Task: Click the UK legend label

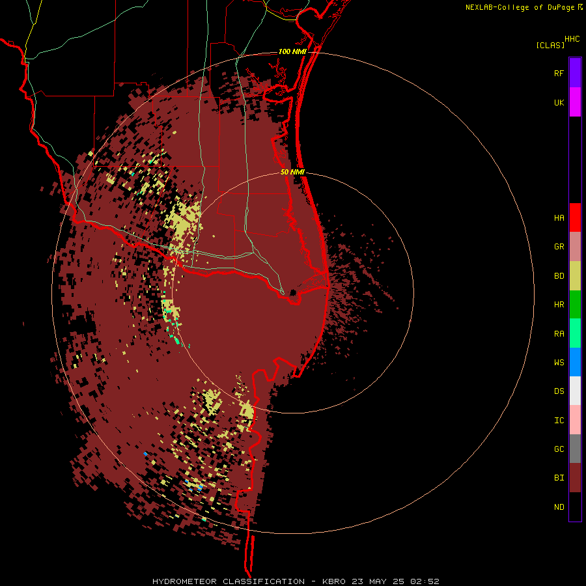Action: tap(559, 102)
